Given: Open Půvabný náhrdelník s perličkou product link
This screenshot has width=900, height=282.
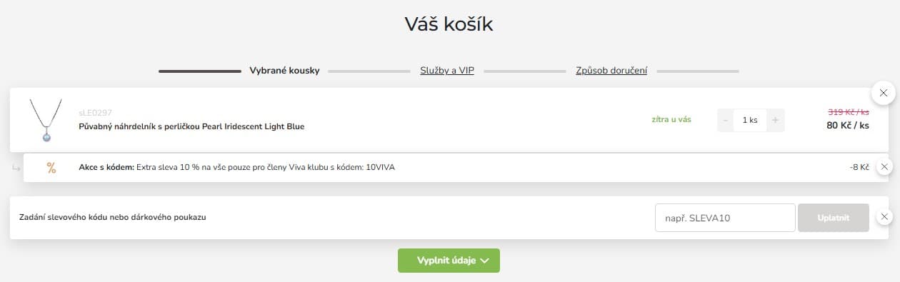Looking at the screenshot, I should click(191, 126).
